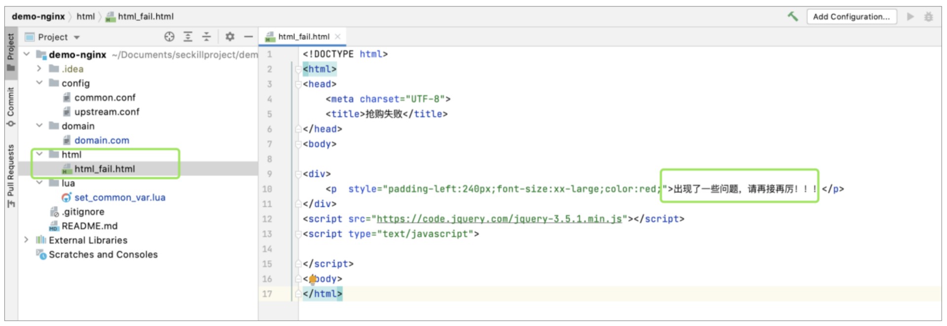The height and width of the screenshot is (326, 947).
Task: Open Project panel settings gear
Action: (x=230, y=36)
